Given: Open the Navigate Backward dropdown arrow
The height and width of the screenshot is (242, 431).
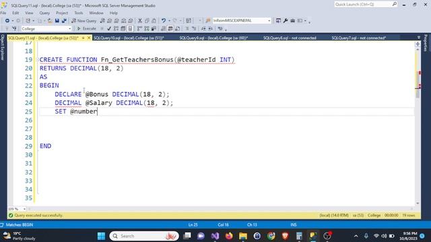Looking at the screenshot, I should click(x=13, y=21).
